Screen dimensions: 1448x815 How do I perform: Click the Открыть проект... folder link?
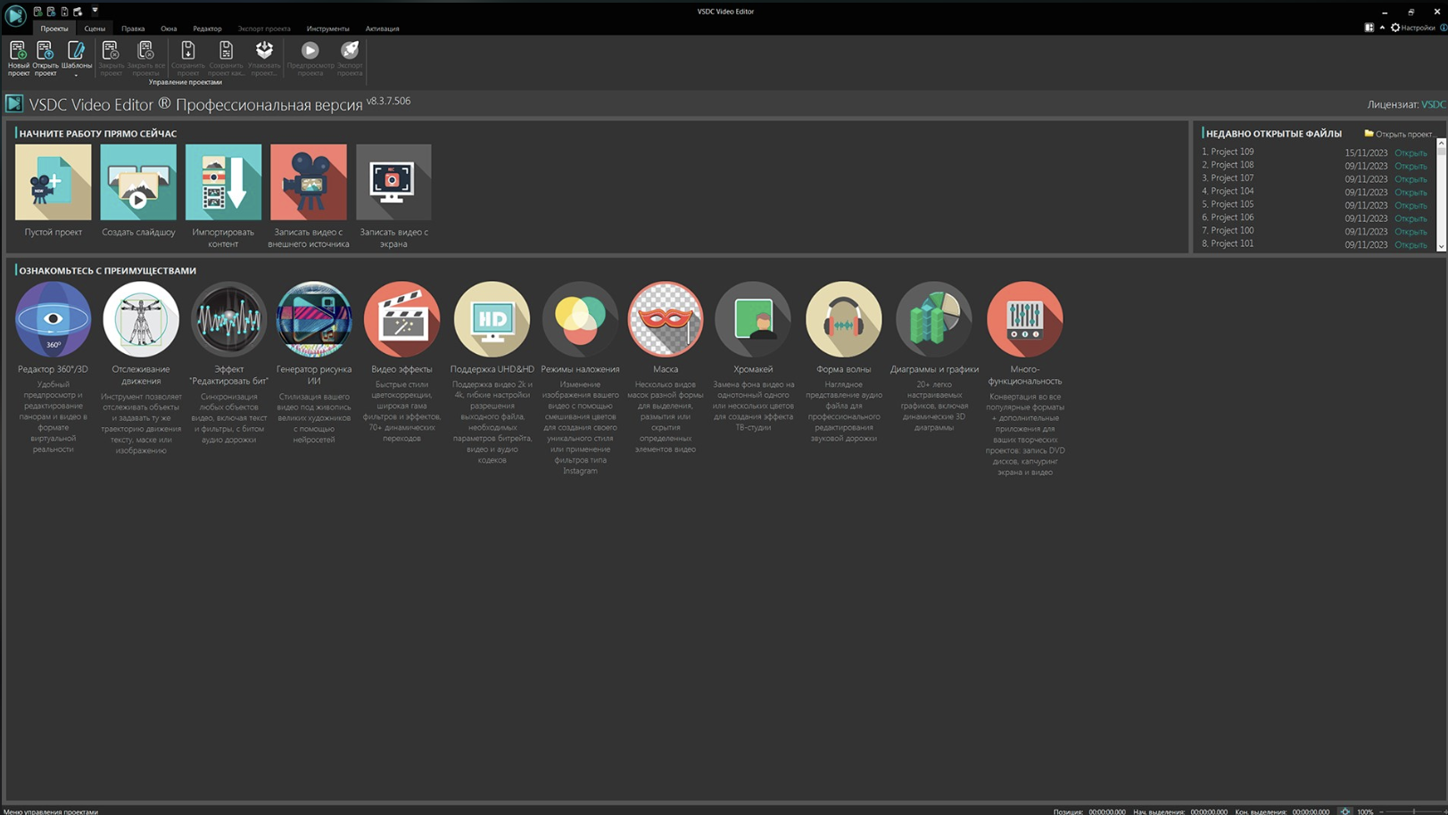click(x=1399, y=134)
